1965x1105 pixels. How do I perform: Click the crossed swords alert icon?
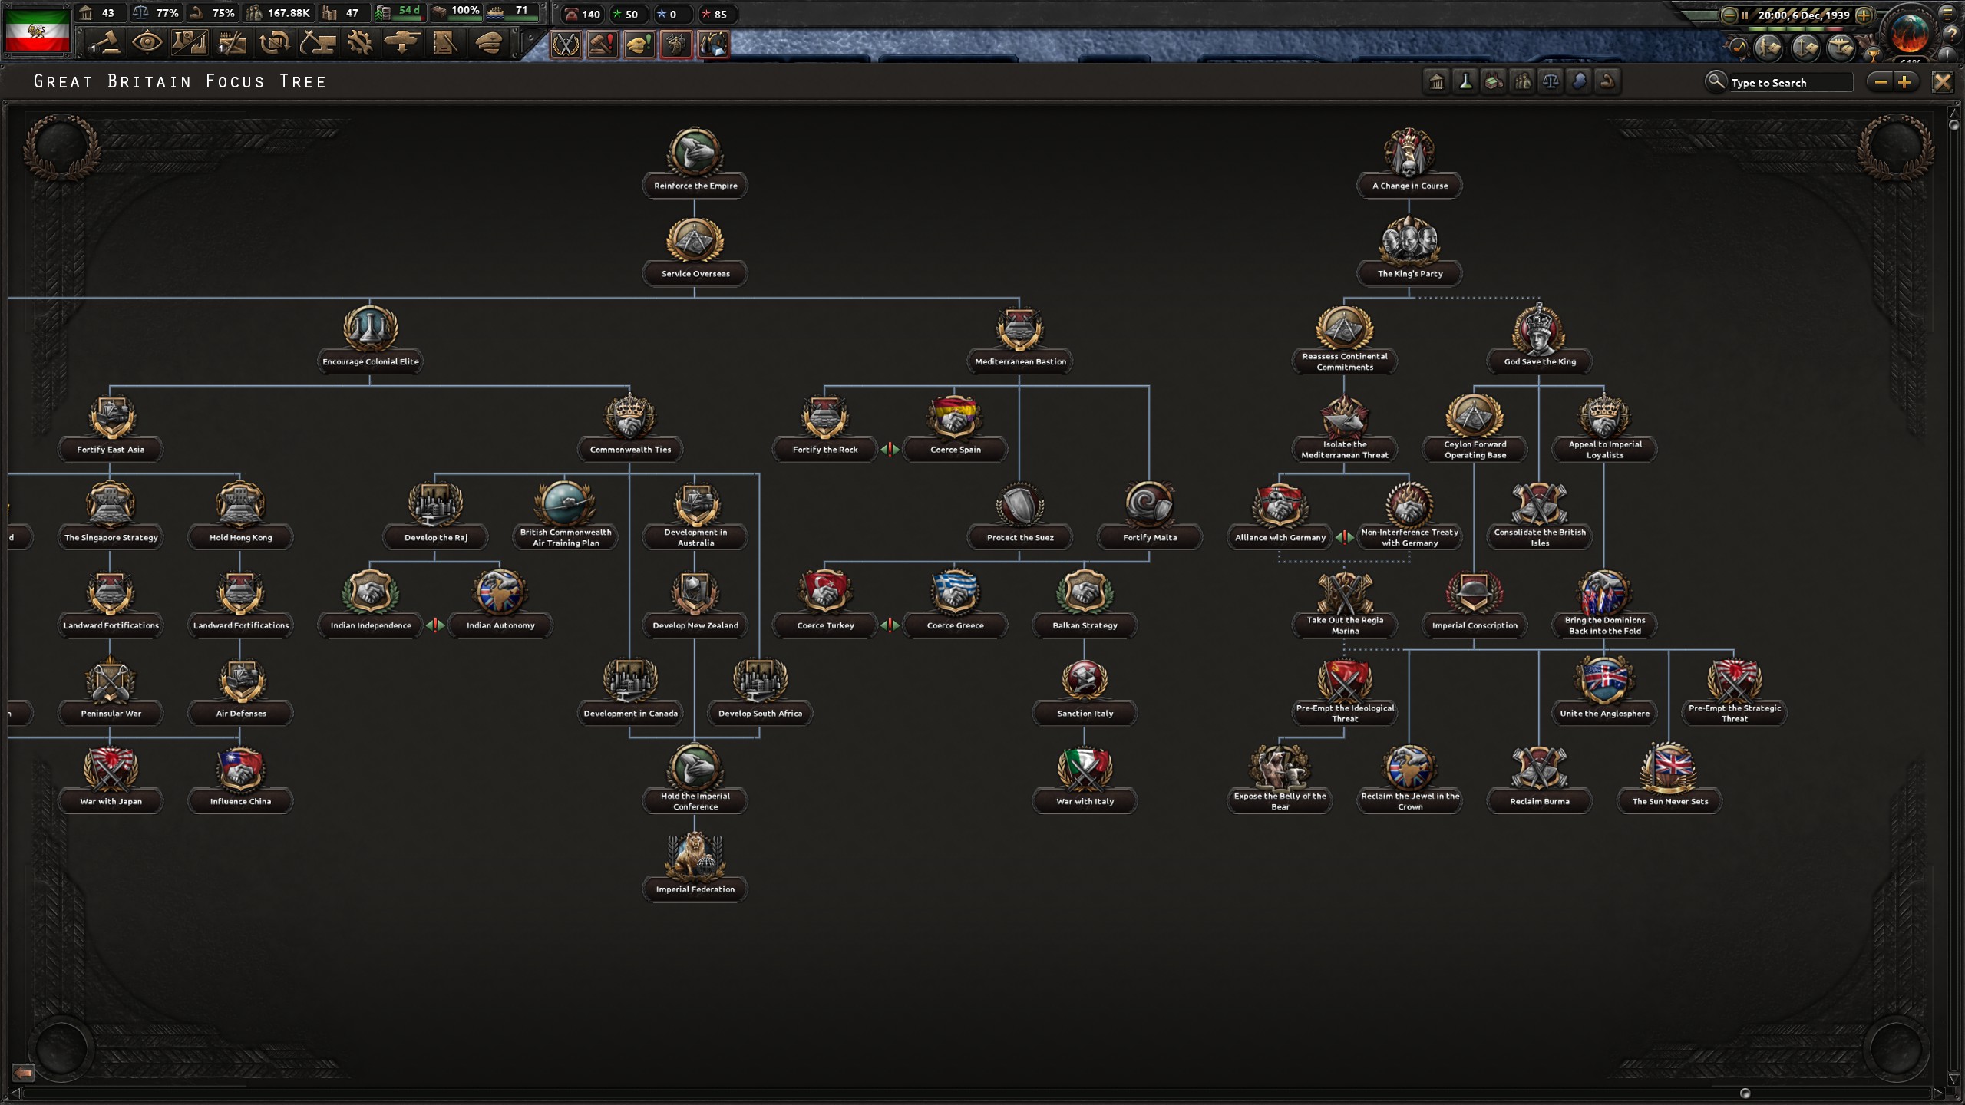click(566, 45)
